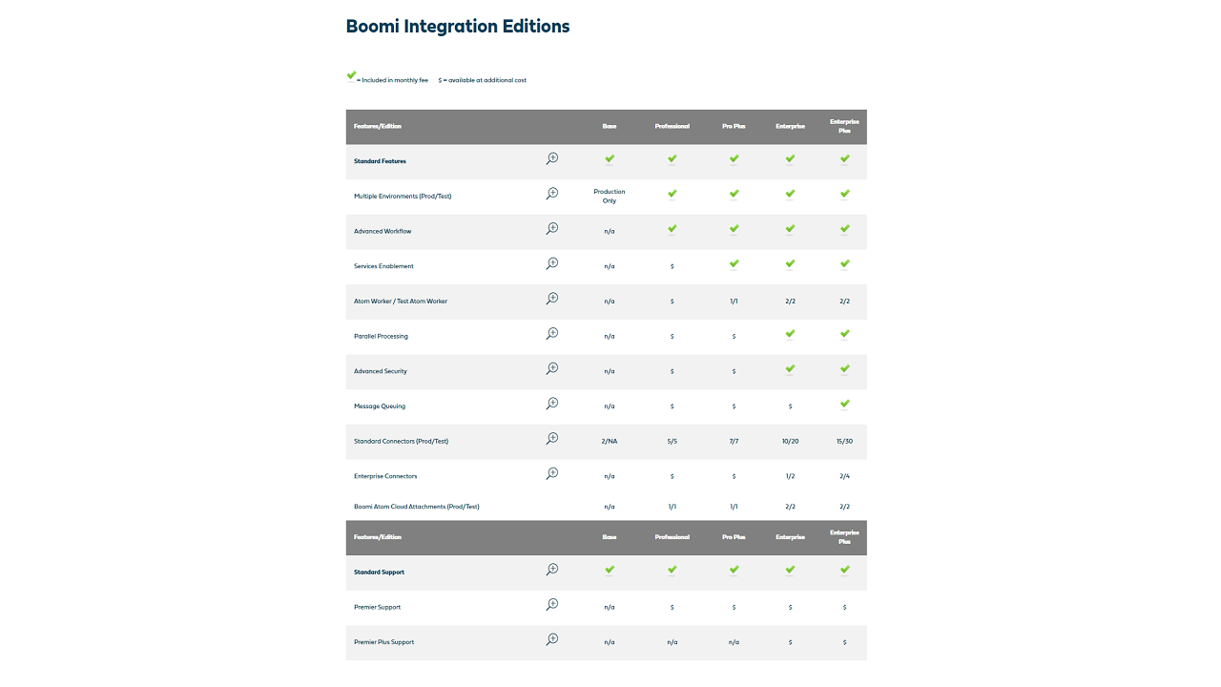Click Enterprise Plus checkmark in Message Queuing row
This screenshot has width=1221, height=687.
845,405
